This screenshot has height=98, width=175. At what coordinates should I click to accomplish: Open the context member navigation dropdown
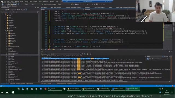pos(106,10)
